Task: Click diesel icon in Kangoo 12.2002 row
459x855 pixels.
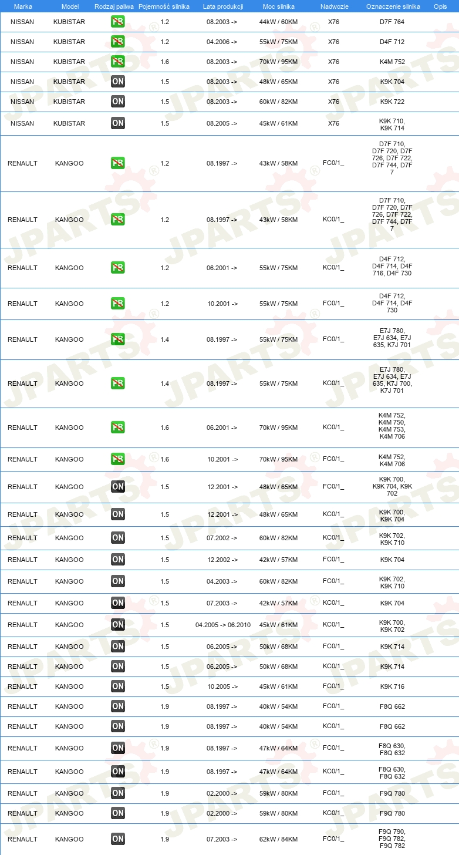Action: pyautogui.click(x=118, y=560)
